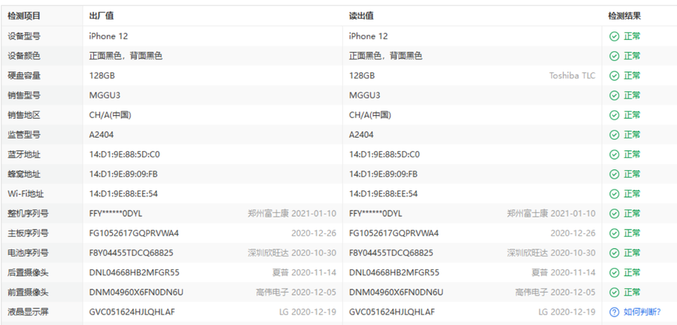The width and height of the screenshot is (677, 325).
Task: Click the Toshiba TLC note in 硬盘容量 row
Action: (x=572, y=76)
